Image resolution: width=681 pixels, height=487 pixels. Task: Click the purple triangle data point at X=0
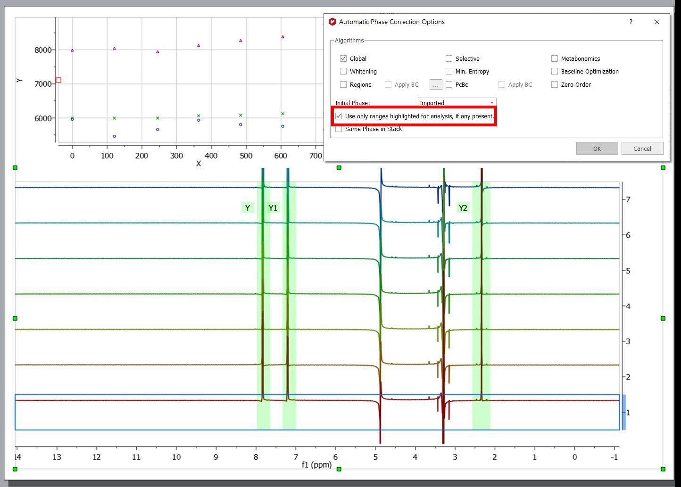[x=72, y=50]
